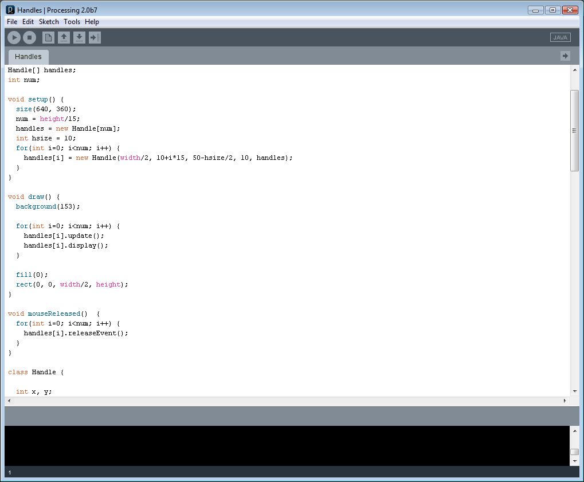584x482 pixels.
Task: Open the Help menu
Action: click(92, 22)
